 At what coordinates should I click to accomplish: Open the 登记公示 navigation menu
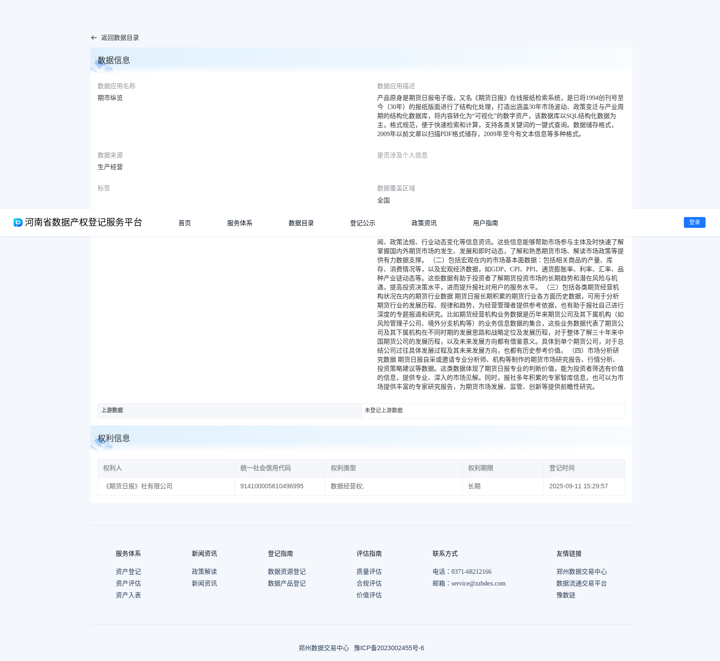[x=363, y=223]
